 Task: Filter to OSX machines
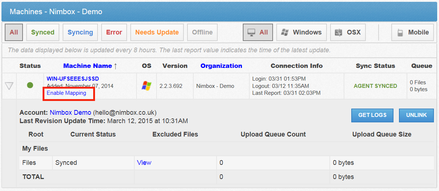(x=348, y=32)
